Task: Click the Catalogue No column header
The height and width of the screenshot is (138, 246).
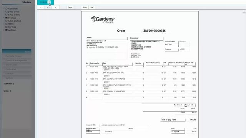Action: (95, 63)
